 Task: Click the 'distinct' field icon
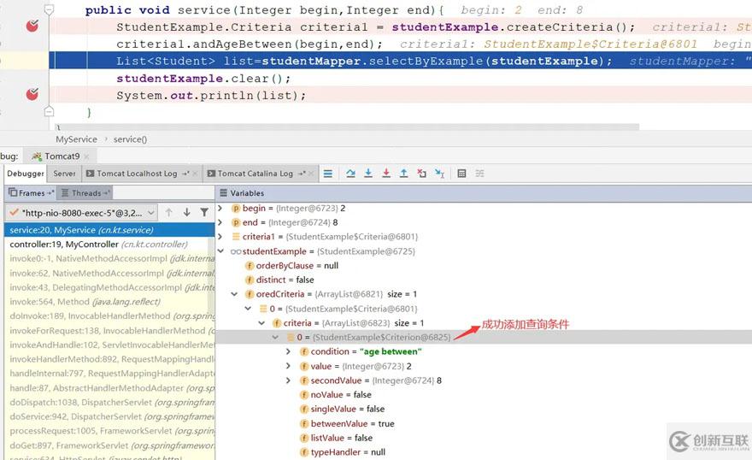[250, 280]
